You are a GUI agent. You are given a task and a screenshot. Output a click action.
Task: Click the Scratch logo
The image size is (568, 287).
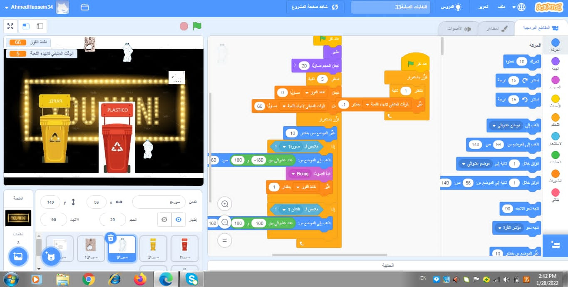tap(549, 7)
